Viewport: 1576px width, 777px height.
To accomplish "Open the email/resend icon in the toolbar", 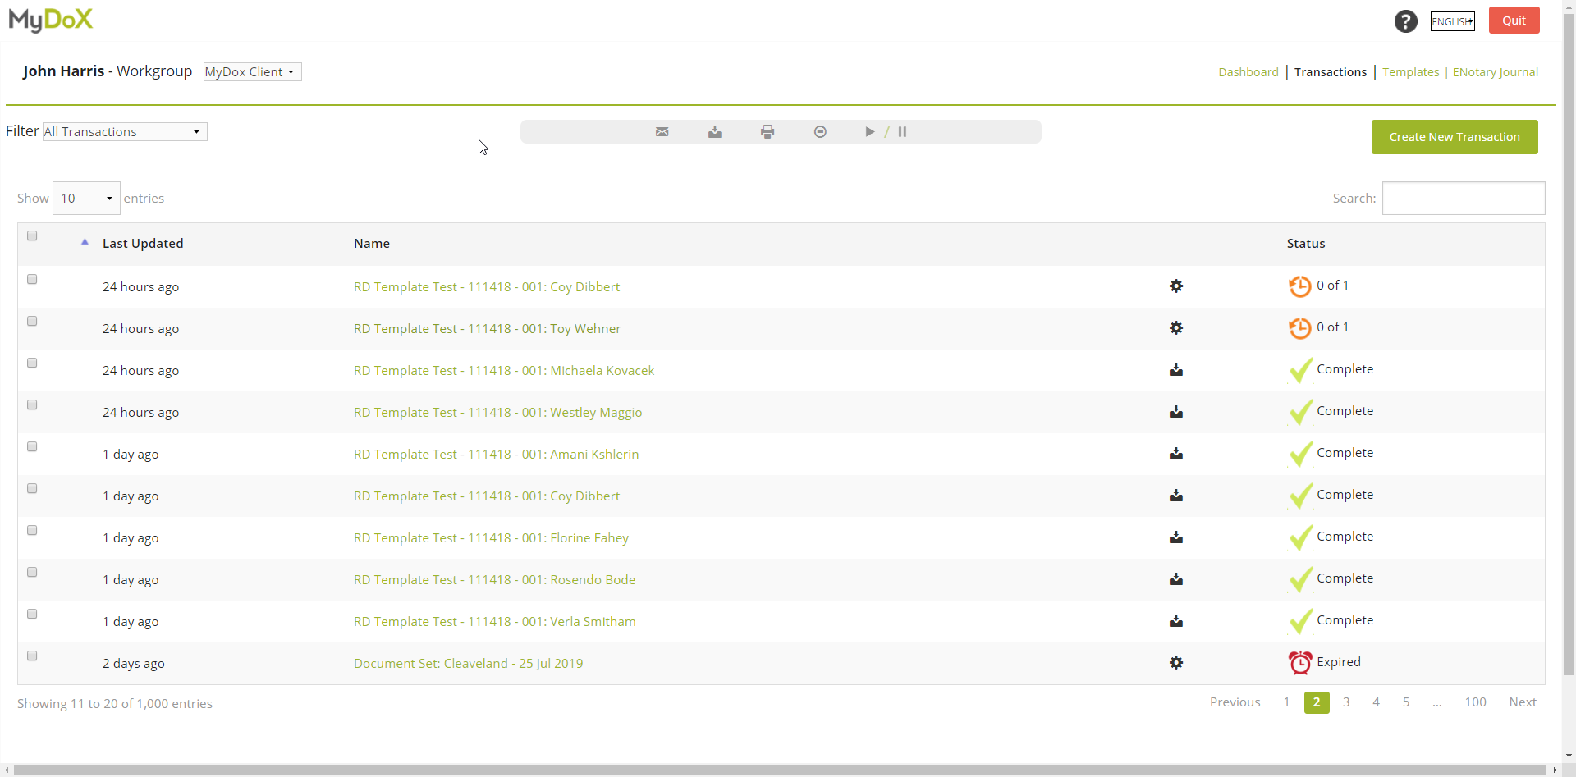I will [x=662, y=131].
